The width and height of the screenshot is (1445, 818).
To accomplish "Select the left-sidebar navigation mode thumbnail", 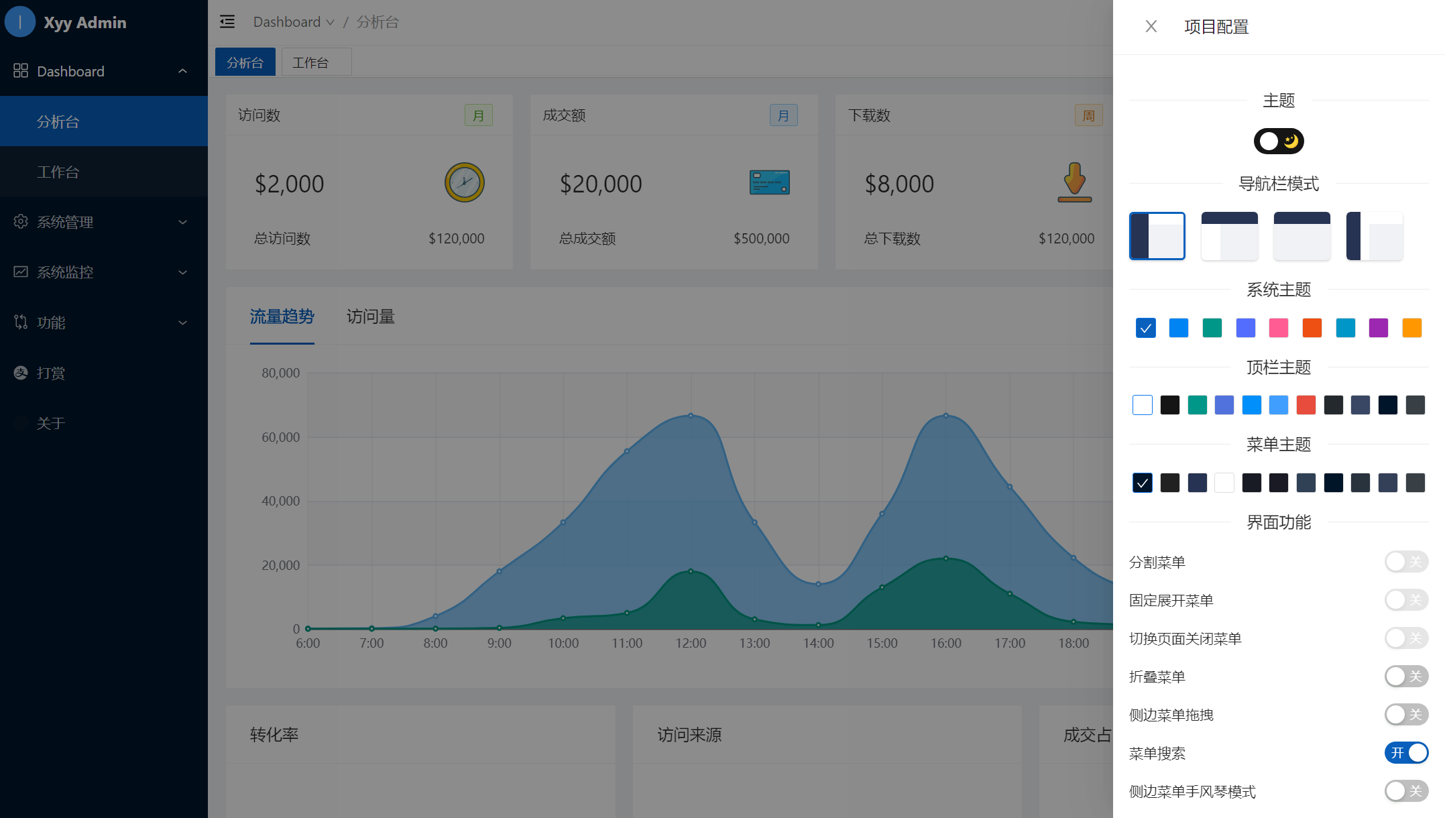I will pyautogui.click(x=1157, y=236).
